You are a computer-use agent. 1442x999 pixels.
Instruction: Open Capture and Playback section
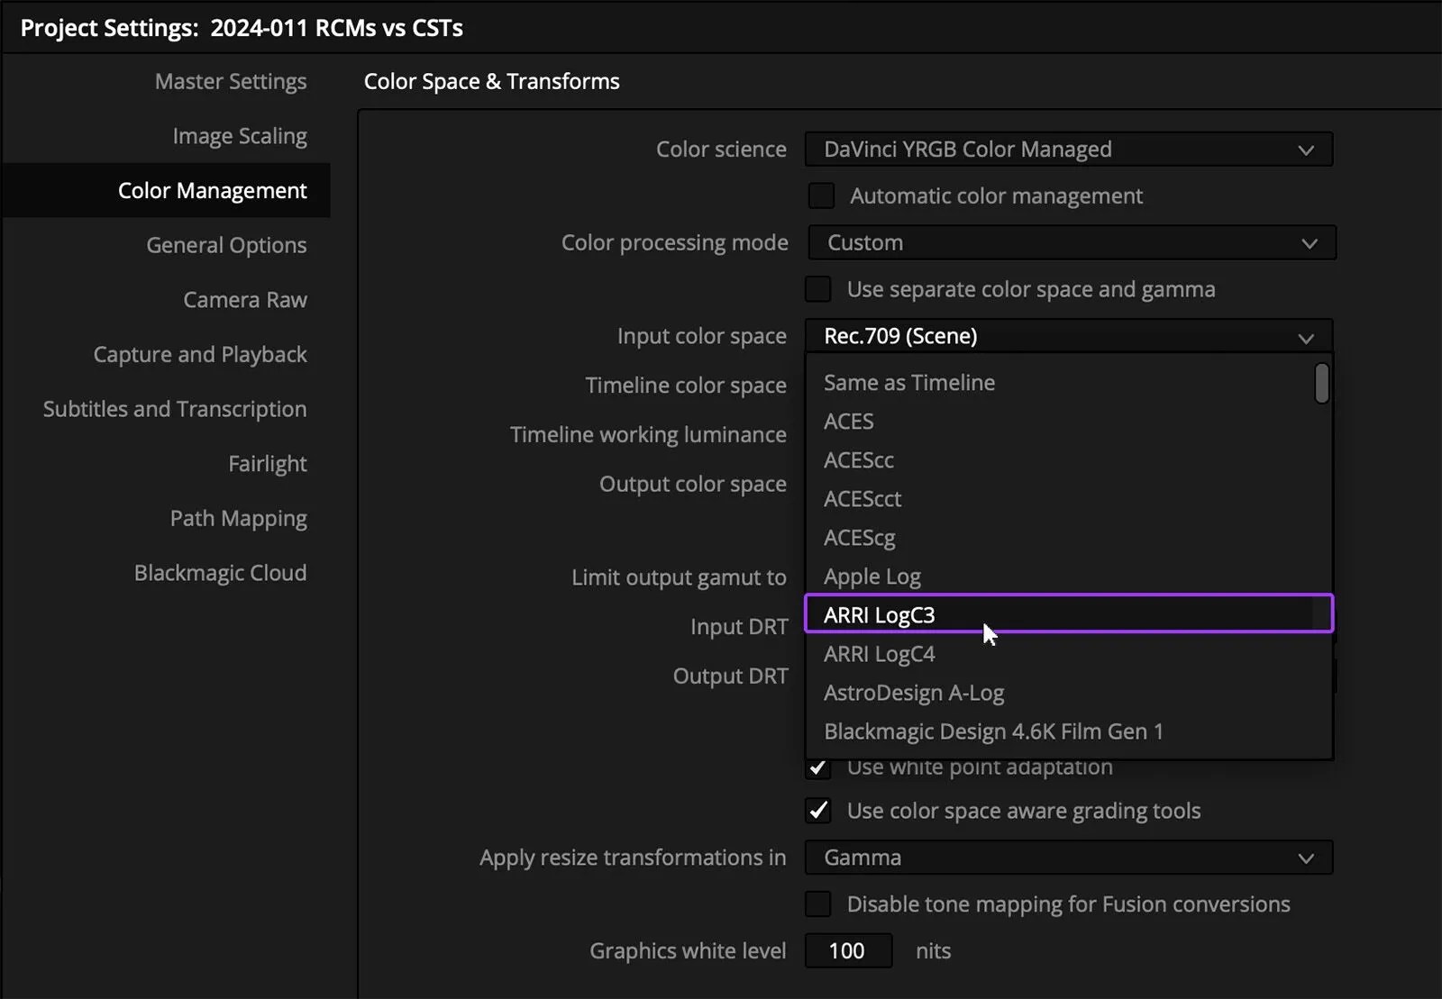coord(200,355)
